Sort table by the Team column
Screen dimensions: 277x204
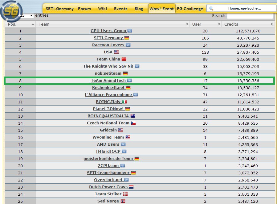coord(112,24)
